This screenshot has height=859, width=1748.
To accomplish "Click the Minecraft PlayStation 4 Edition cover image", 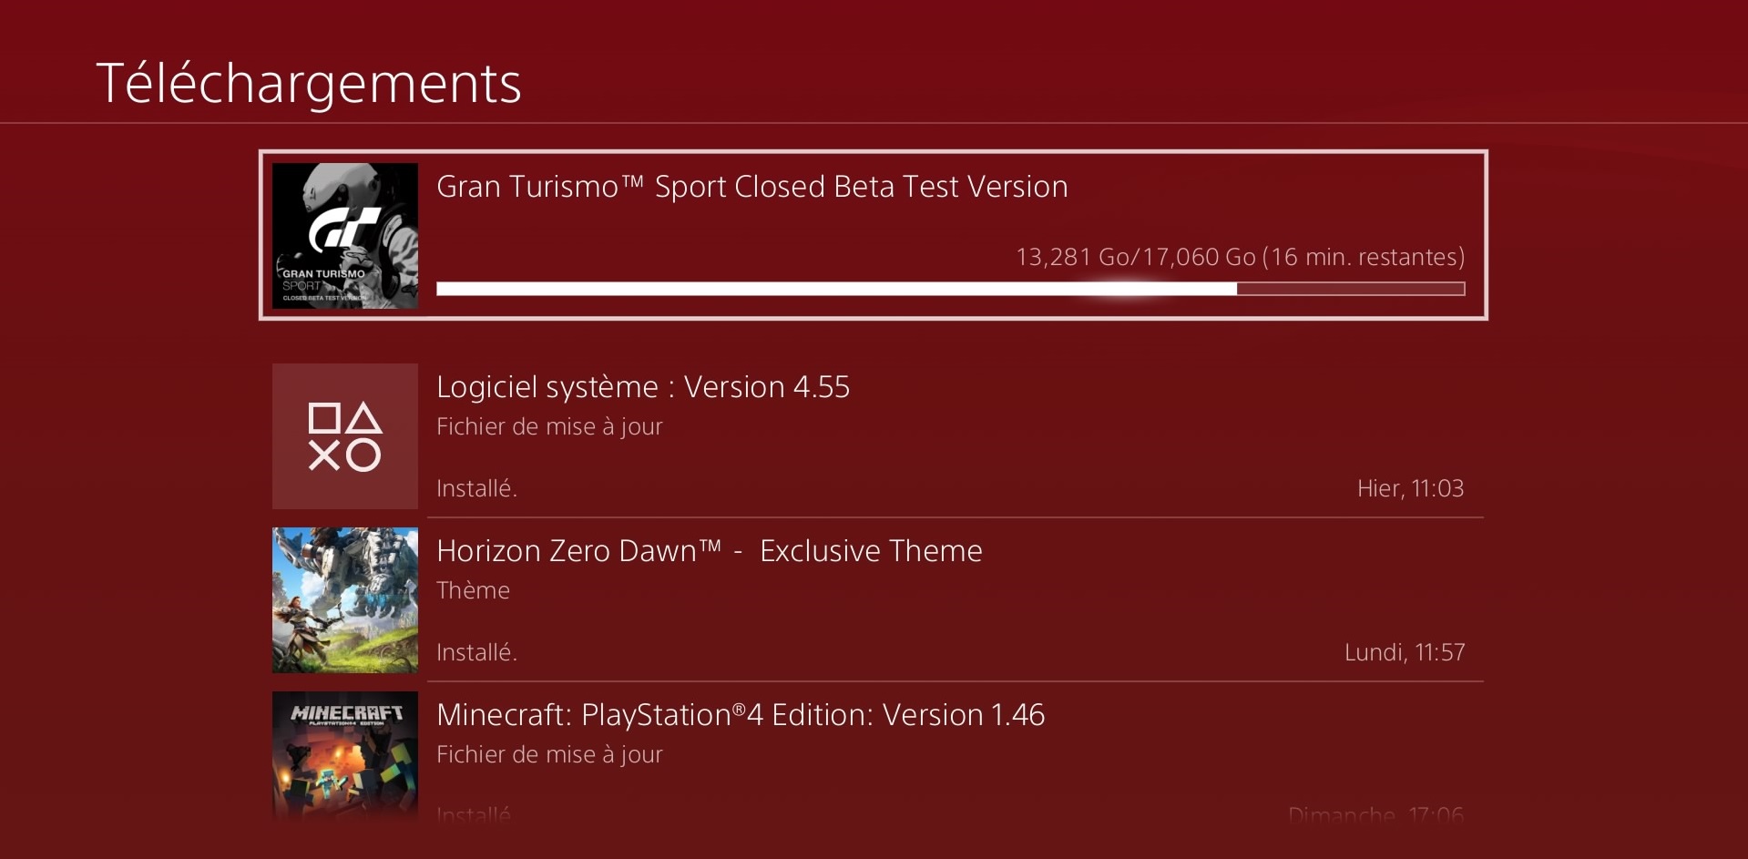I will click(345, 754).
